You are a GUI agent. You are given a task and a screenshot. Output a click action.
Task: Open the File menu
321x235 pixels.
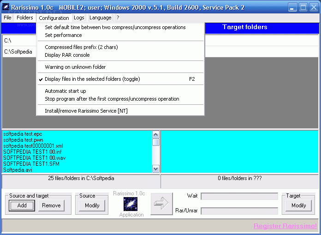pyautogui.click(x=7, y=18)
